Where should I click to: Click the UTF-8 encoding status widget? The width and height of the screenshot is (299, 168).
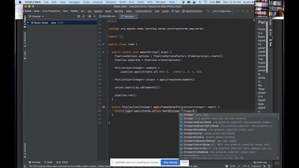[x=245, y=166]
